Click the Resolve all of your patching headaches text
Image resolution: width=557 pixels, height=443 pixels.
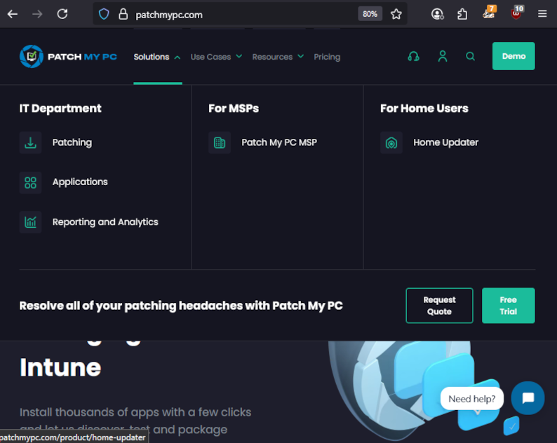181,306
